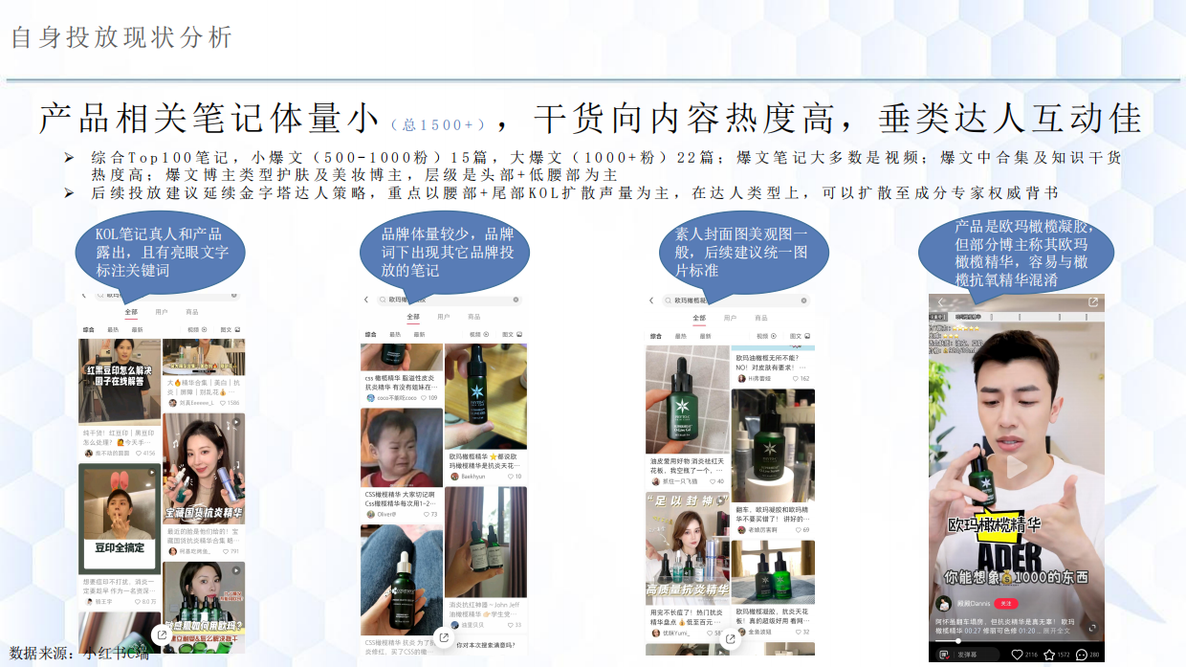Play the 欧玛橄榄精华 video
This screenshot has height=667, width=1186.
[x=1017, y=468]
